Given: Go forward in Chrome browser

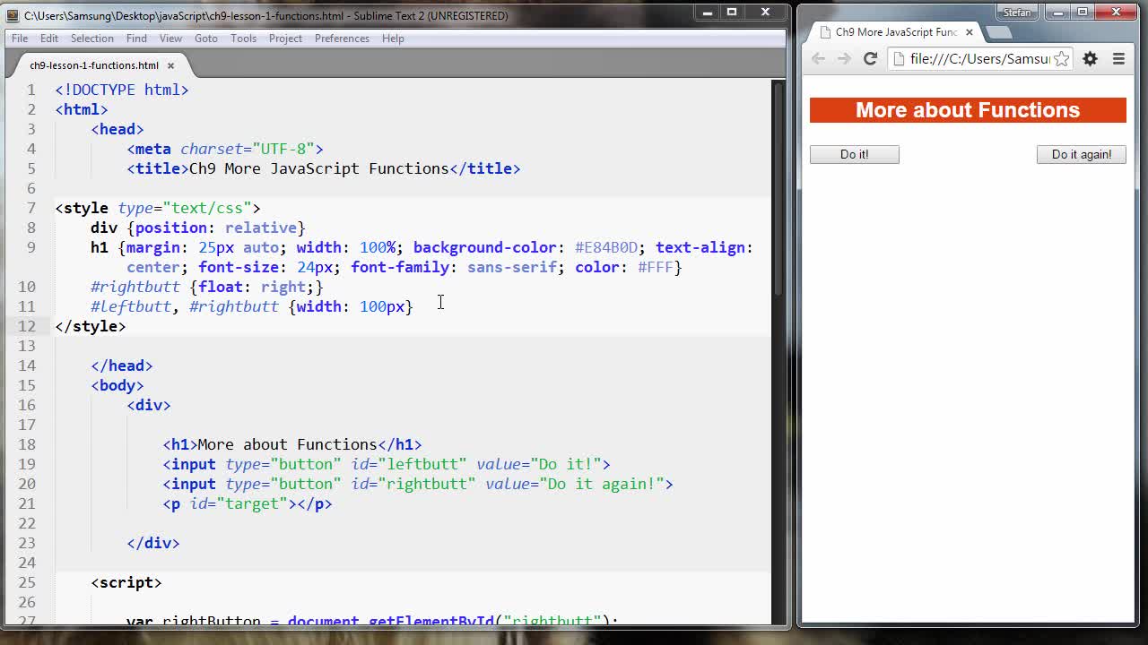Looking at the screenshot, I should [x=844, y=58].
